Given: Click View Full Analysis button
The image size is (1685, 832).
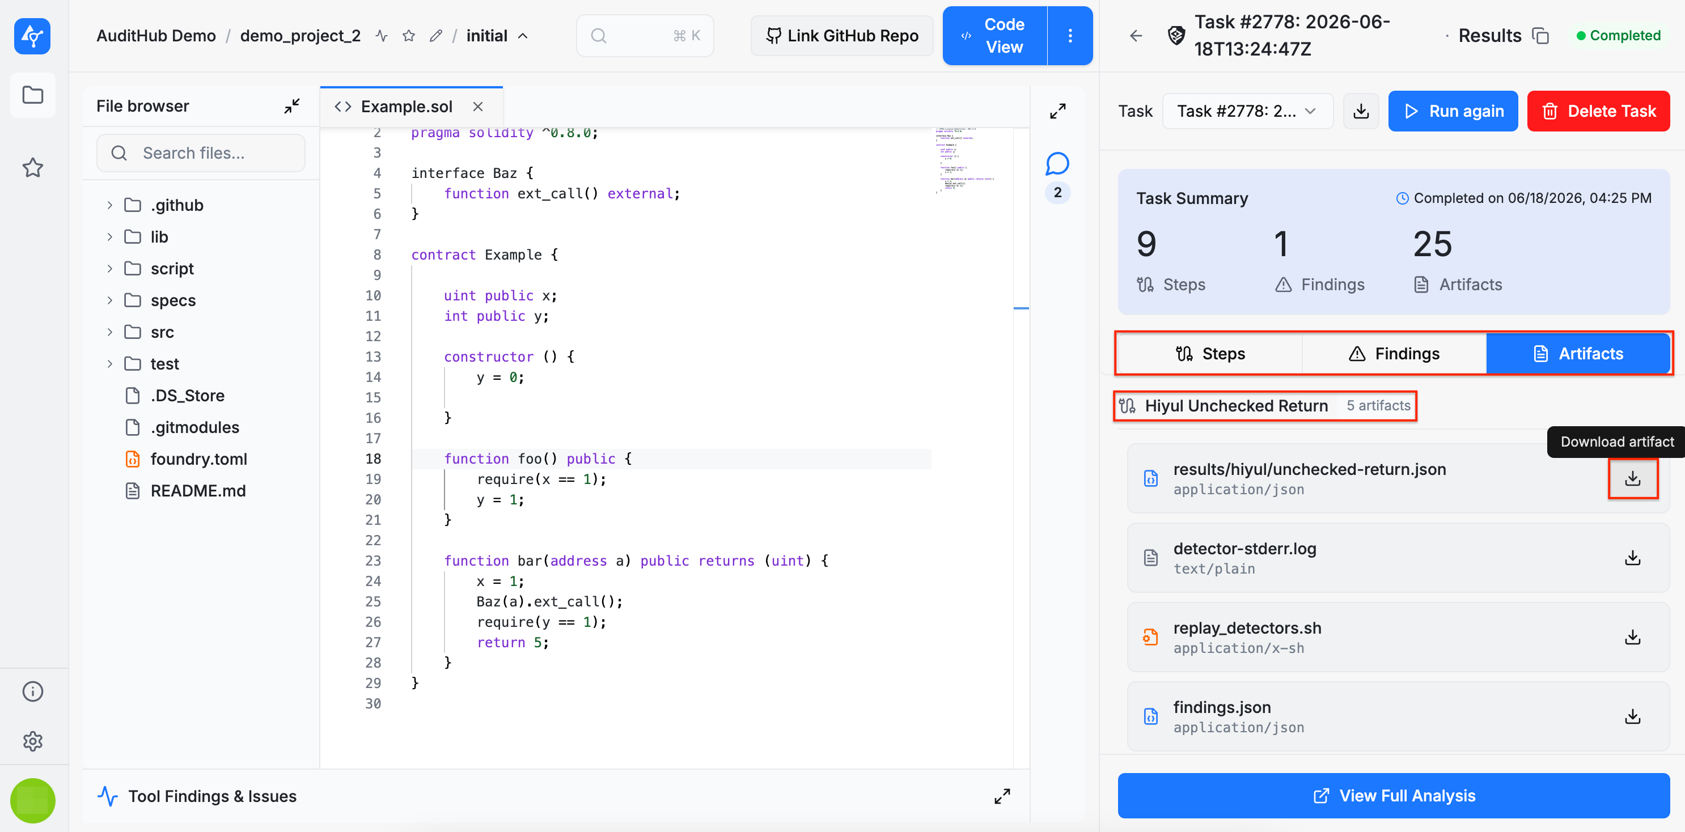Looking at the screenshot, I should pyautogui.click(x=1393, y=796).
